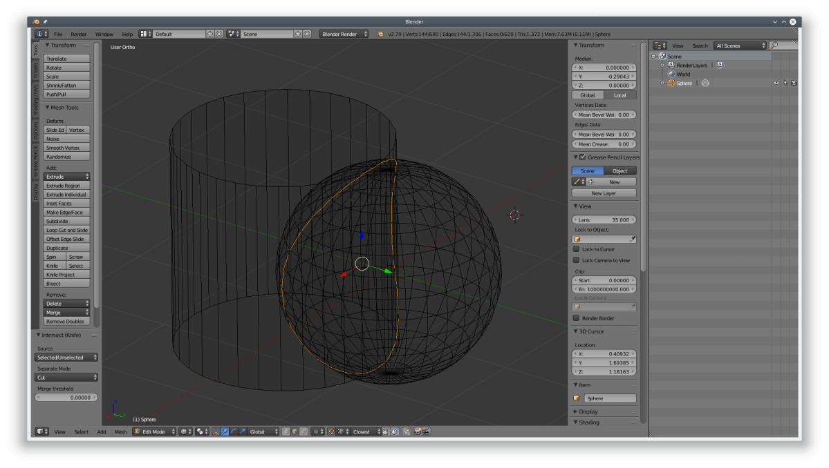Viewport: 829px width, 468px height.
Task: Open the Cut separate mode dropdown
Action: pos(66,378)
